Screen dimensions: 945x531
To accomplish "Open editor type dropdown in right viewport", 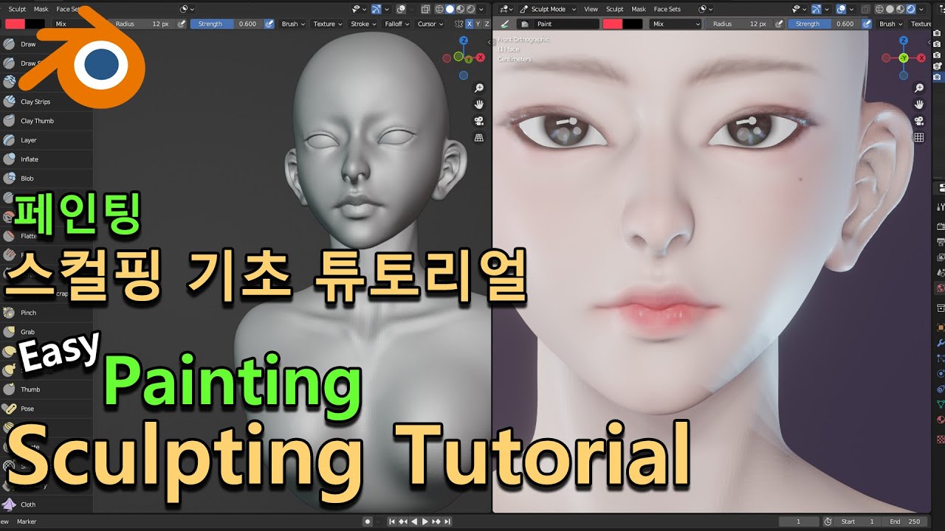I will [x=506, y=9].
